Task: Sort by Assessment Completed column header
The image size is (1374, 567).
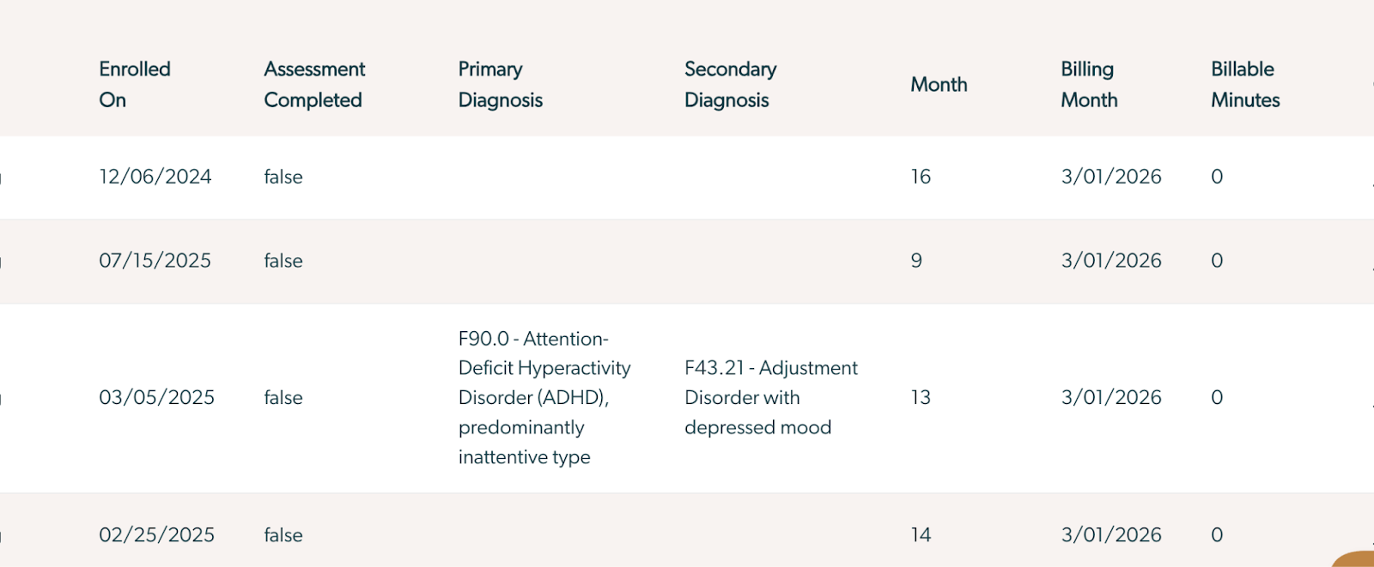Action: [x=314, y=84]
